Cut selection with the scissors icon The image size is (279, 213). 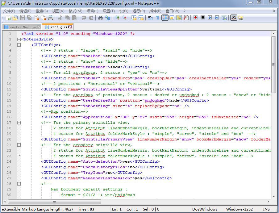pyautogui.click(x=60, y=18)
